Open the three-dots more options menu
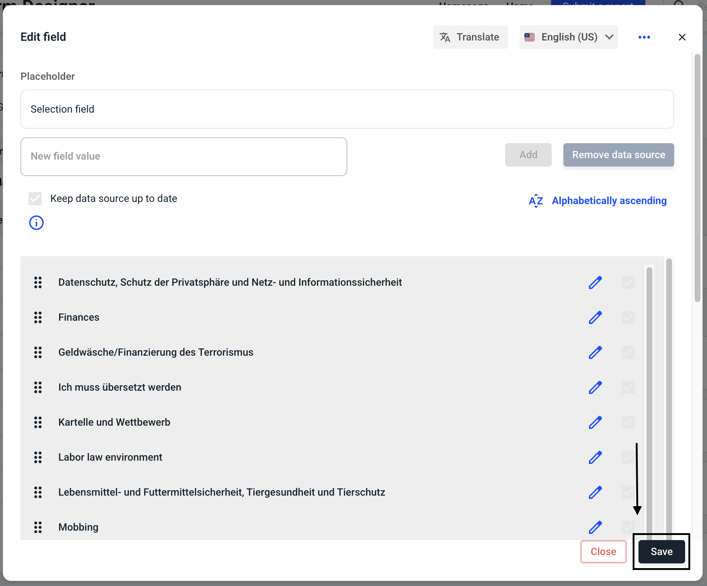The image size is (707, 586). coord(644,37)
